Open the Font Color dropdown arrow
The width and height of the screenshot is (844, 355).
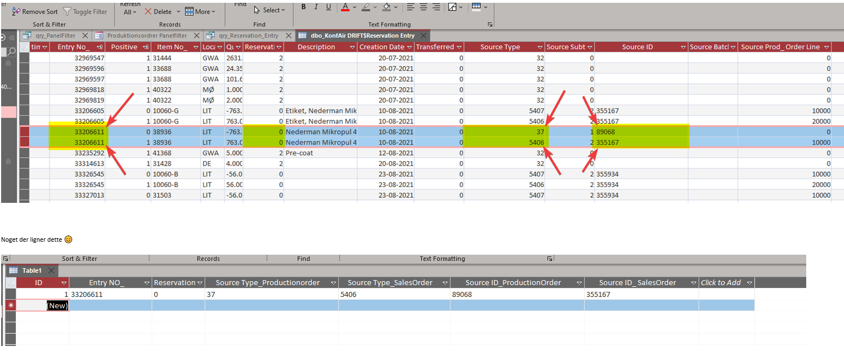[354, 7]
